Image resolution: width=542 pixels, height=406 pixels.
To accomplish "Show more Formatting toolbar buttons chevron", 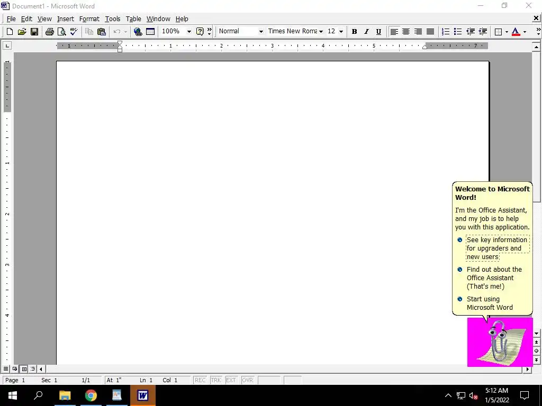I will [x=538, y=32].
